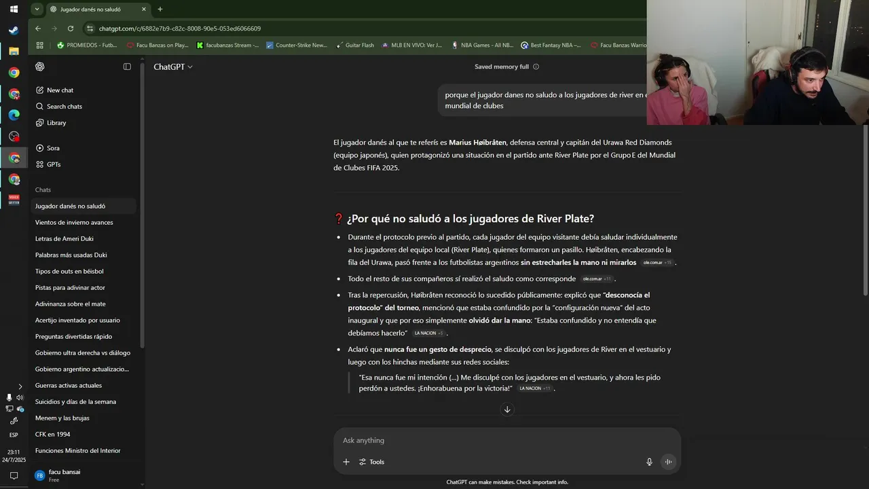Open the Guerras activas actuales chat
Screen dimensions: 869x489
tap(84, 385)
